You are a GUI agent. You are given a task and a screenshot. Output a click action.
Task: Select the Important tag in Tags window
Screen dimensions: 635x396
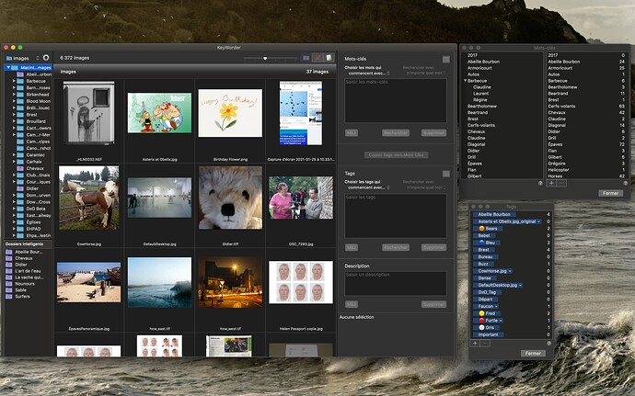tap(488, 334)
